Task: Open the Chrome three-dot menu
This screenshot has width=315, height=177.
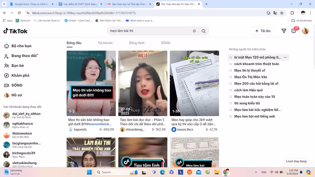Action: coord(310,13)
